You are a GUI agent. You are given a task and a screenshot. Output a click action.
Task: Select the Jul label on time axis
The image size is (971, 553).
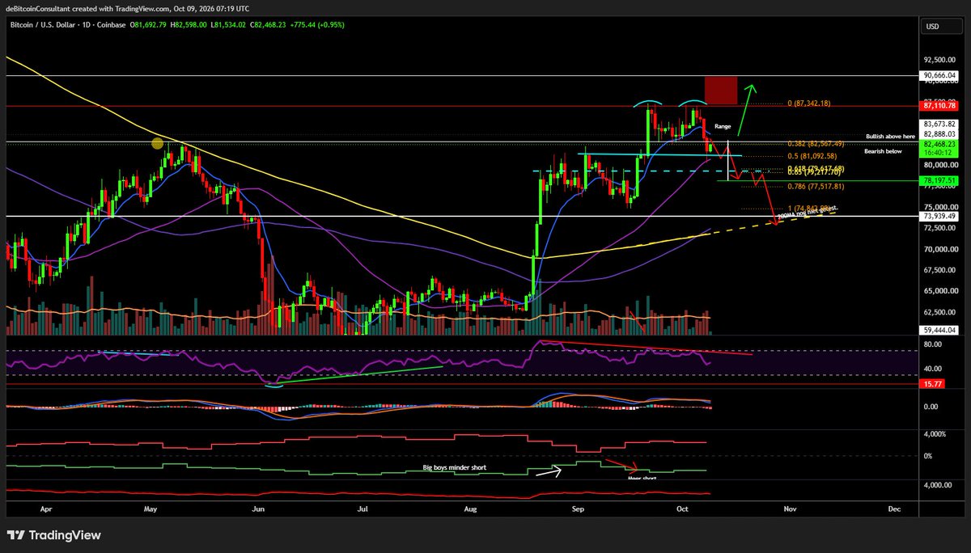(x=363, y=511)
